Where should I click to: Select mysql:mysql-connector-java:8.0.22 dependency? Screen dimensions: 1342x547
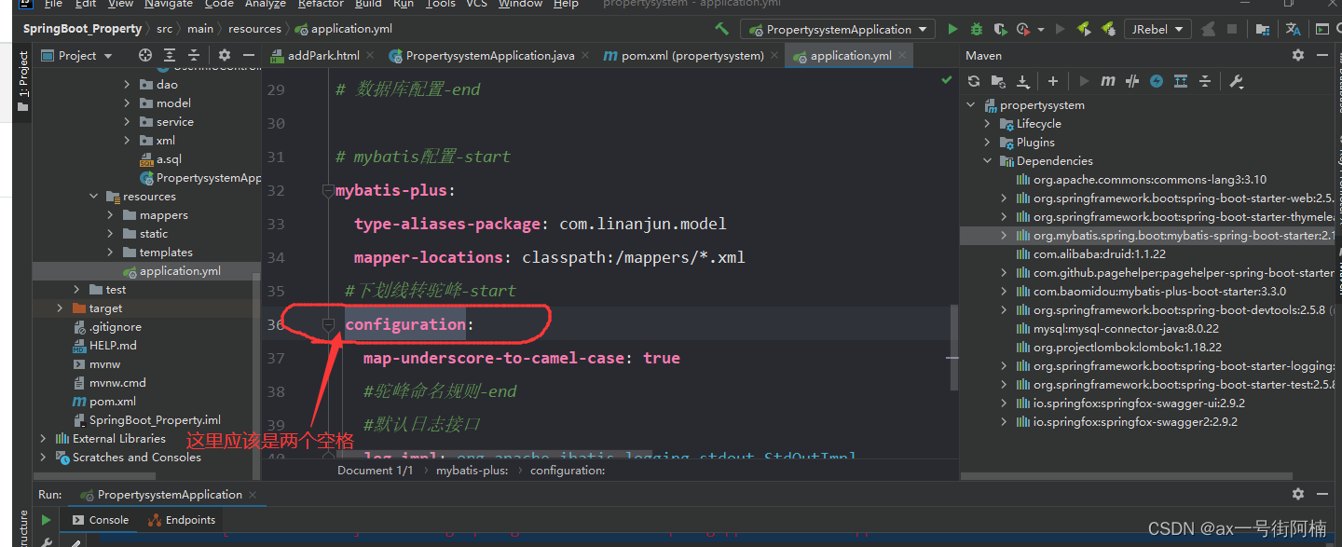click(x=1126, y=329)
